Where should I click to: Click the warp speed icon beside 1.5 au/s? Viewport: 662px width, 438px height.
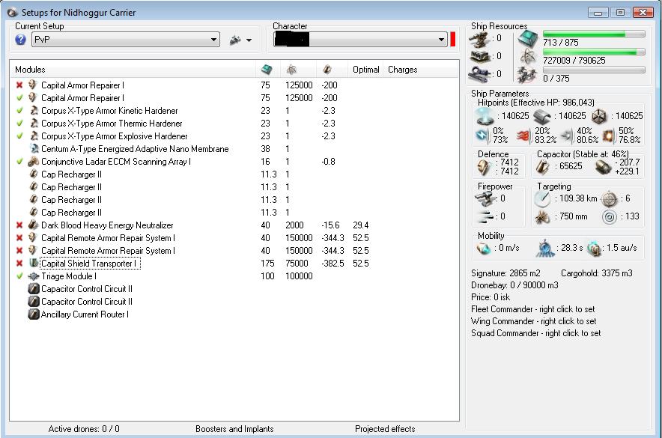click(x=594, y=248)
